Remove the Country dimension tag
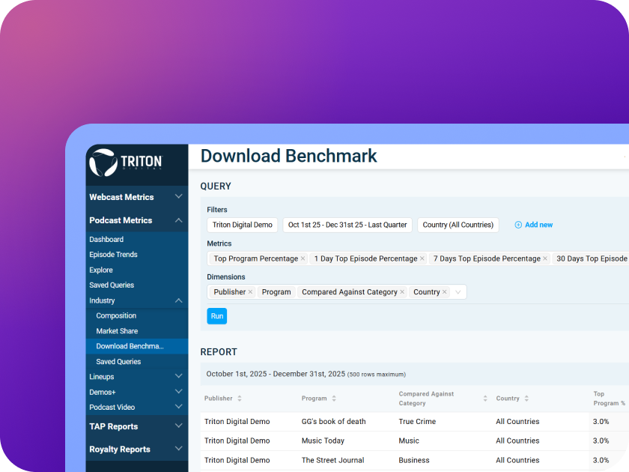 click(x=445, y=291)
